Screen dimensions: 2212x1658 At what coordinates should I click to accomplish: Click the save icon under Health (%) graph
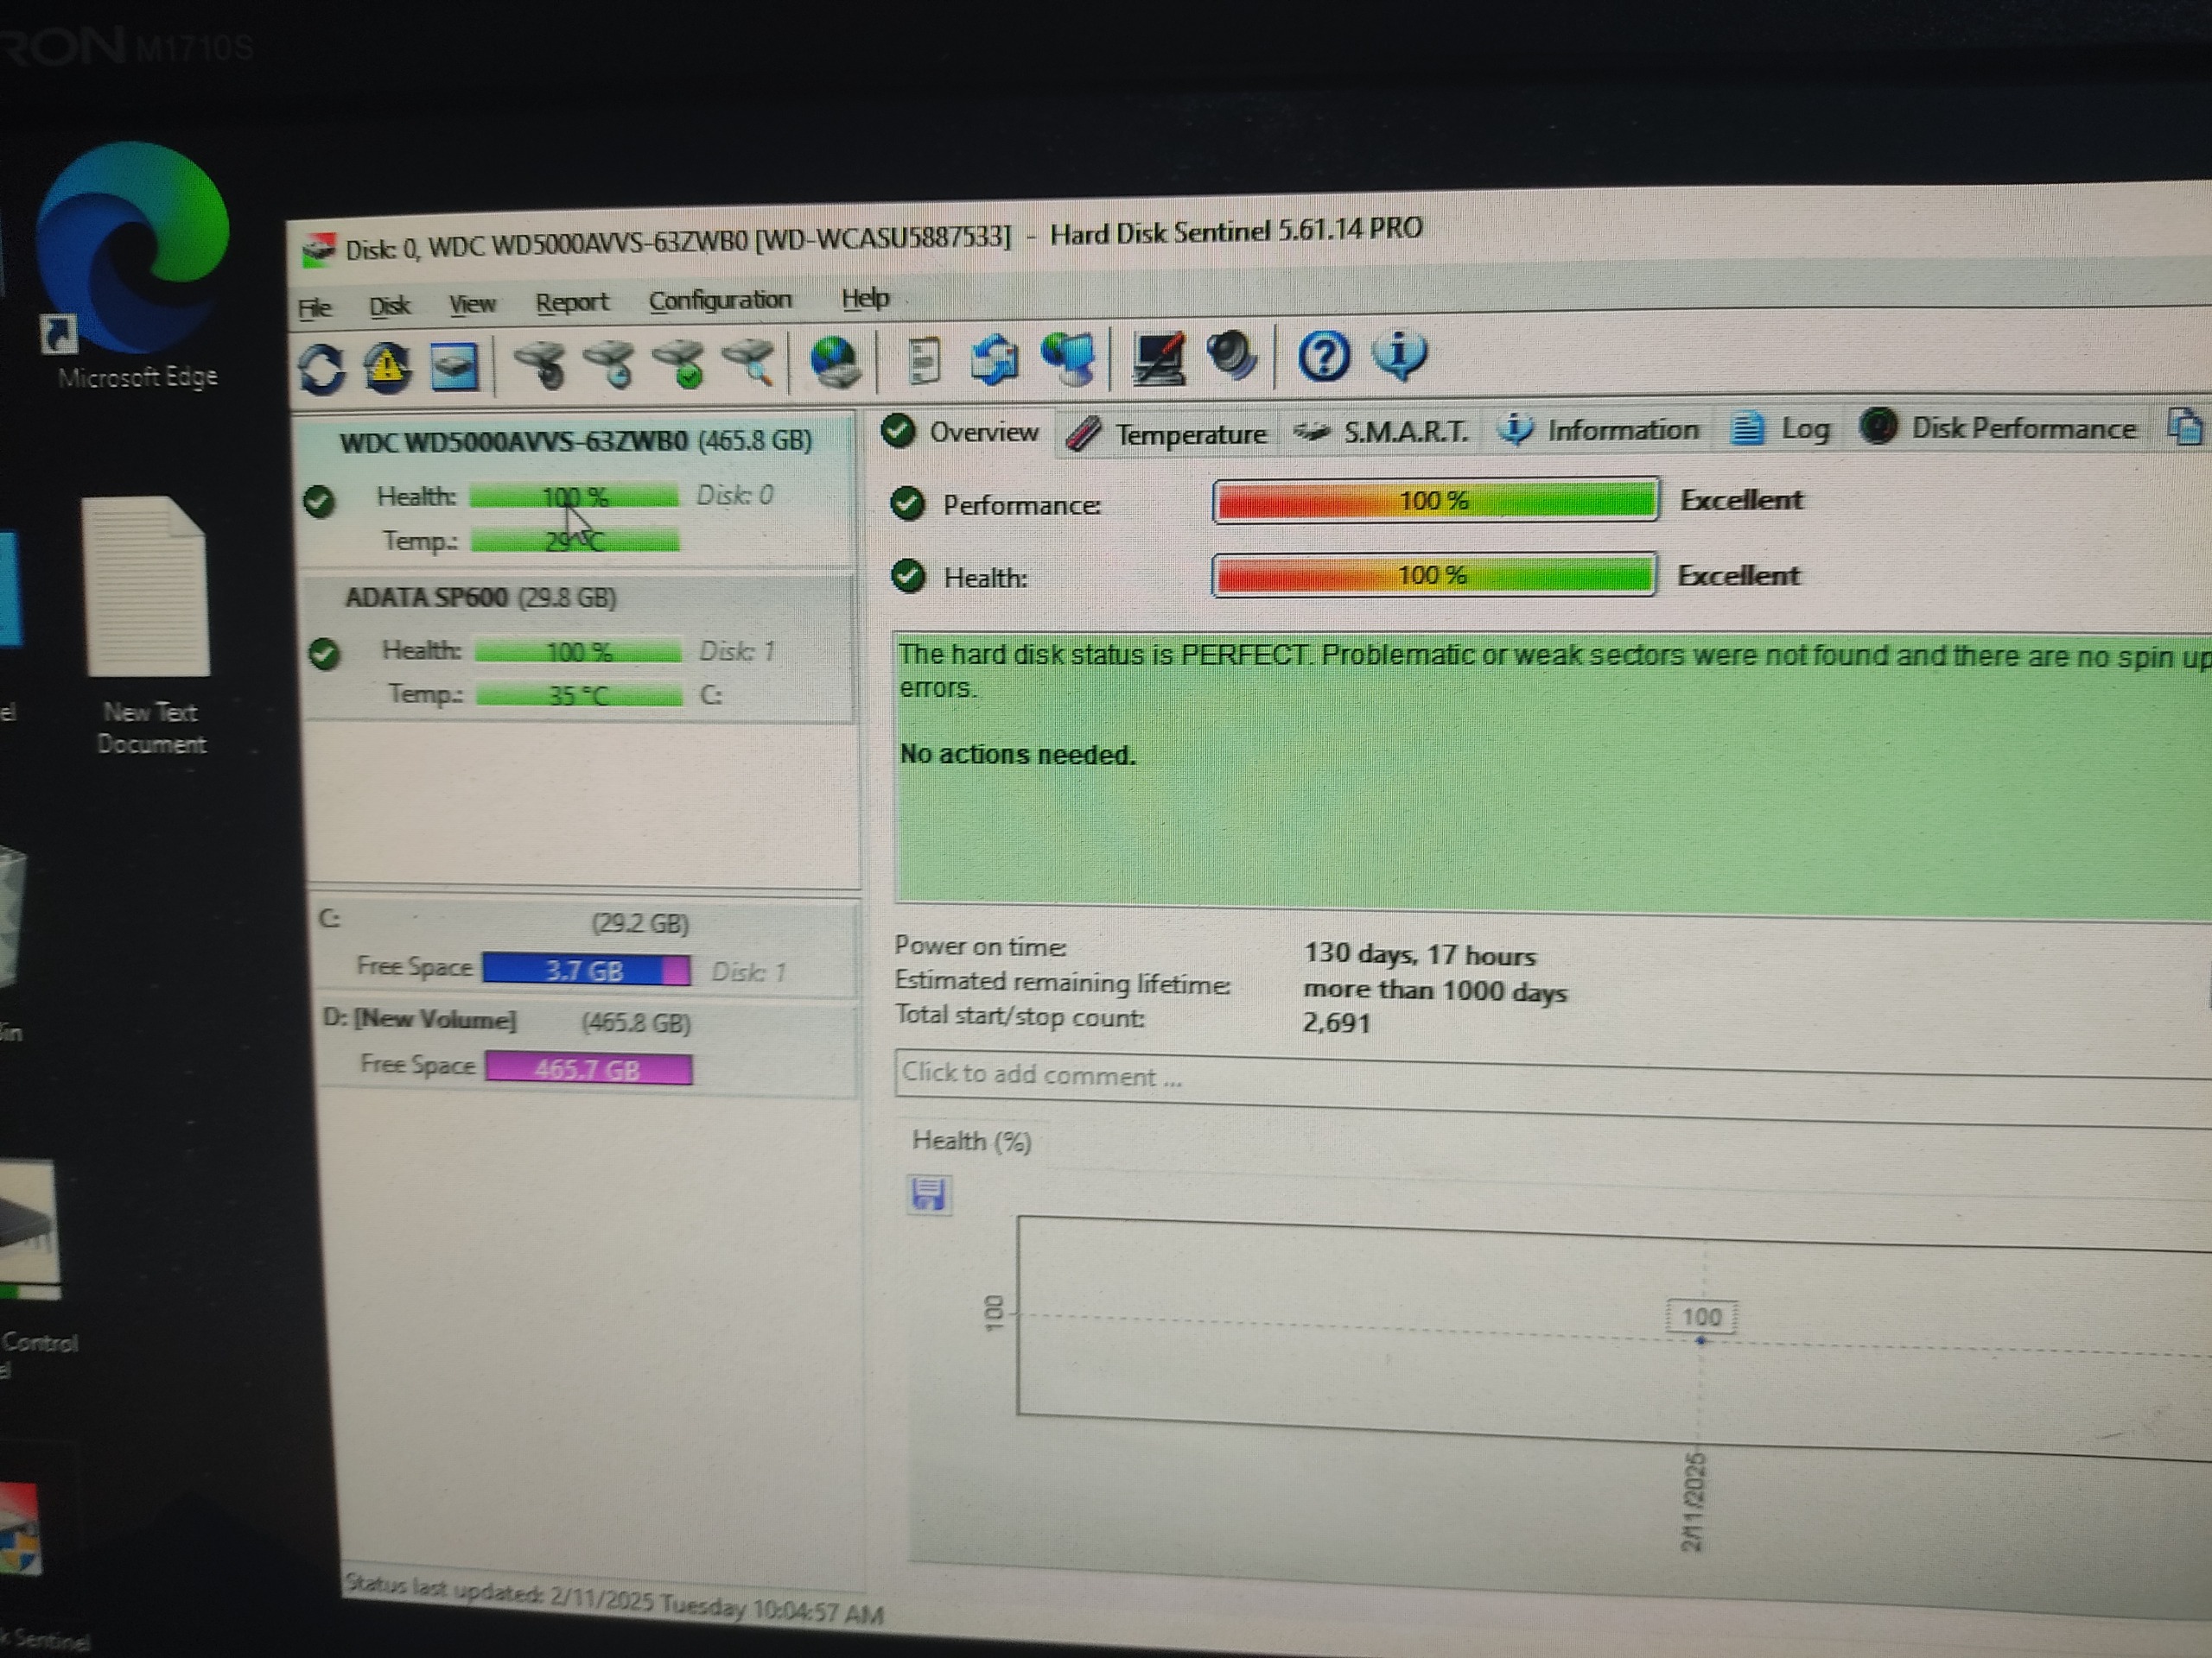[x=928, y=1193]
